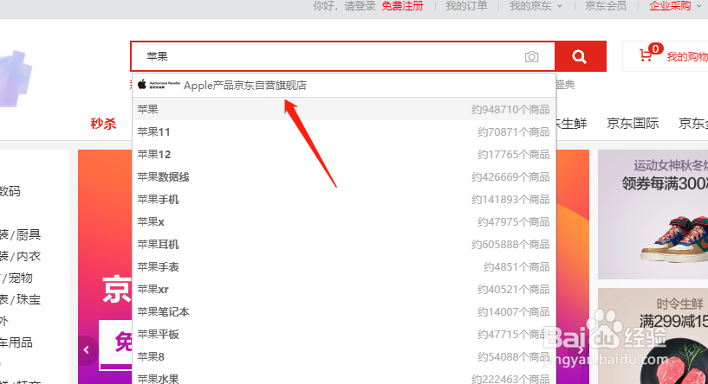
Task: Select suggestion 苹果手表
Action: (344, 267)
